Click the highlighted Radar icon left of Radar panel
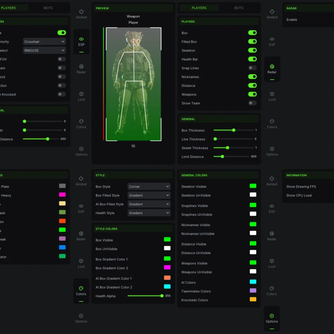Viewport: 334px width, 334px height. coord(272,66)
